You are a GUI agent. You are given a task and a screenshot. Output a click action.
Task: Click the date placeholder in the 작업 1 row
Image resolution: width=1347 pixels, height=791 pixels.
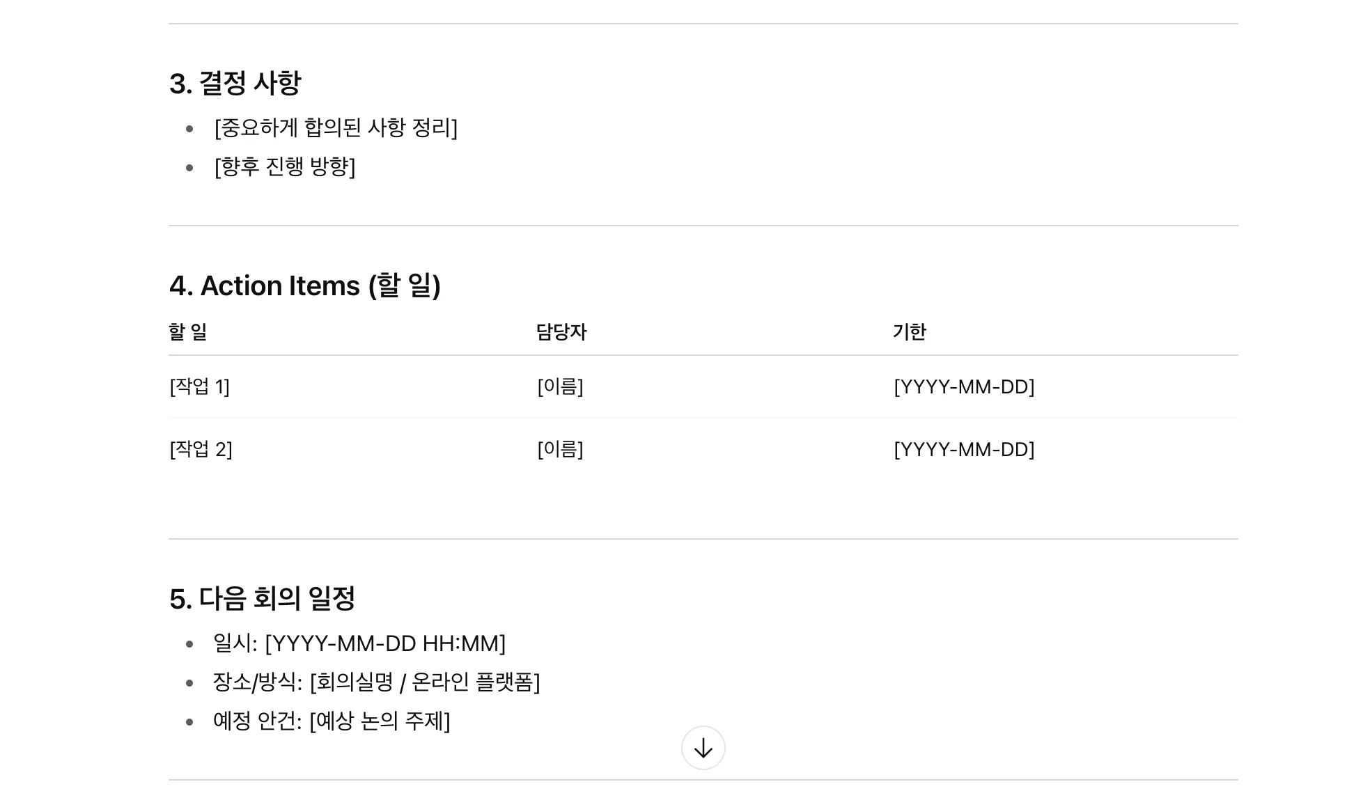coord(964,386)
